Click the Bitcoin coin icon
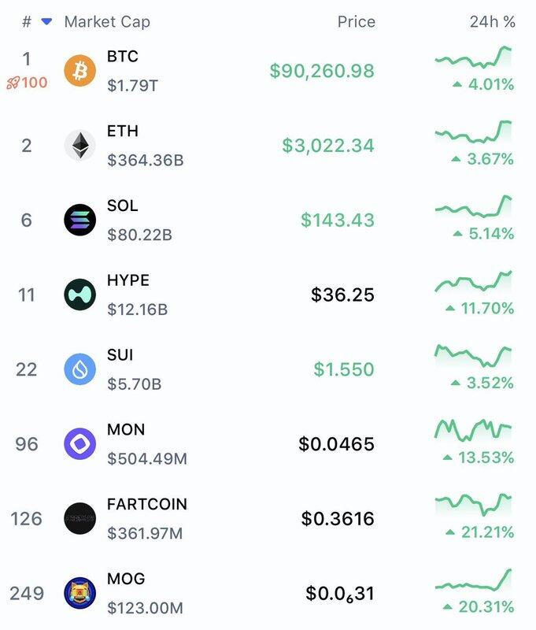This screenshot has height=630, width=536. click(x=79, y=71)
